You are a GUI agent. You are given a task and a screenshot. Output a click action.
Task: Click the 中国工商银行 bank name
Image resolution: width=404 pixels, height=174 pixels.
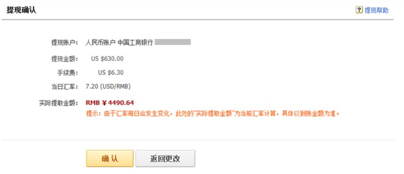135,43
